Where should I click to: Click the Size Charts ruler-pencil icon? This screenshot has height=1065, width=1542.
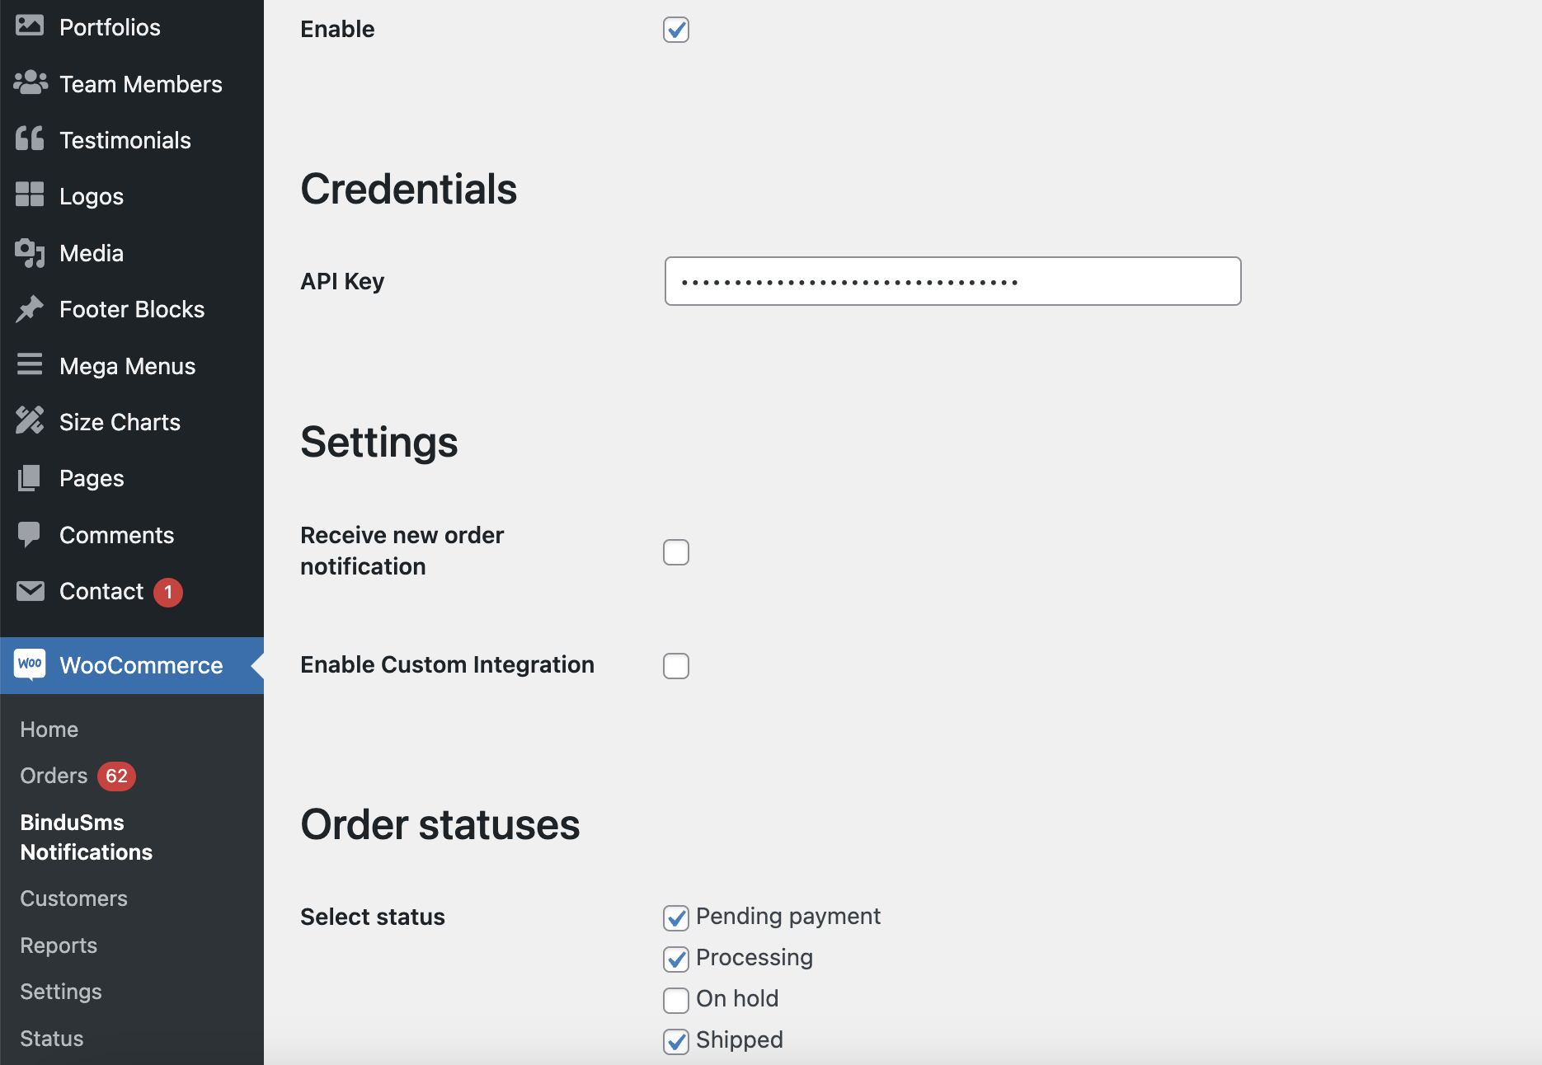click(x=30, y=421)
